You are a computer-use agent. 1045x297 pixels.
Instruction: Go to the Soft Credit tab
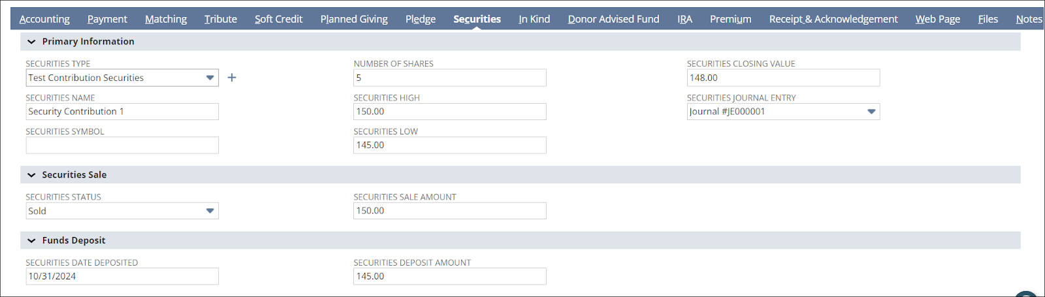(278, 19)
